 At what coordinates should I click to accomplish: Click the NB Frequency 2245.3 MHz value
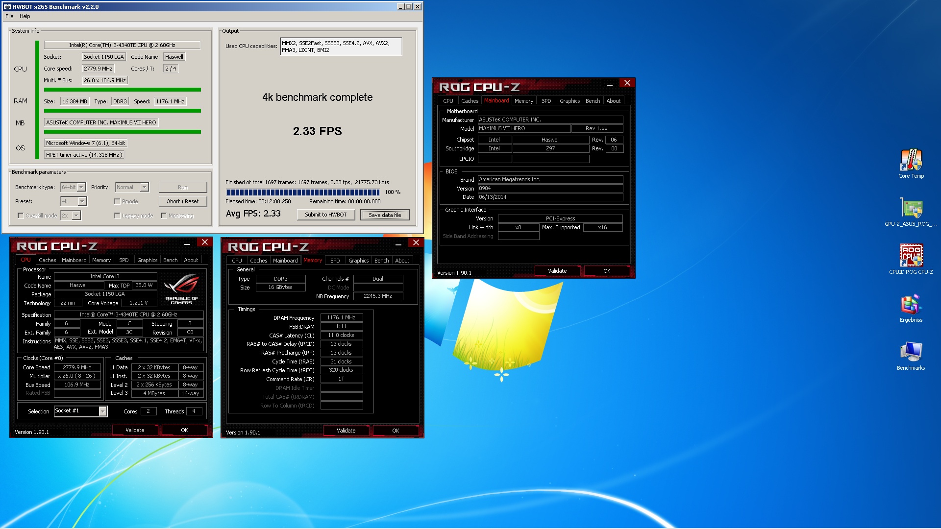378,296
